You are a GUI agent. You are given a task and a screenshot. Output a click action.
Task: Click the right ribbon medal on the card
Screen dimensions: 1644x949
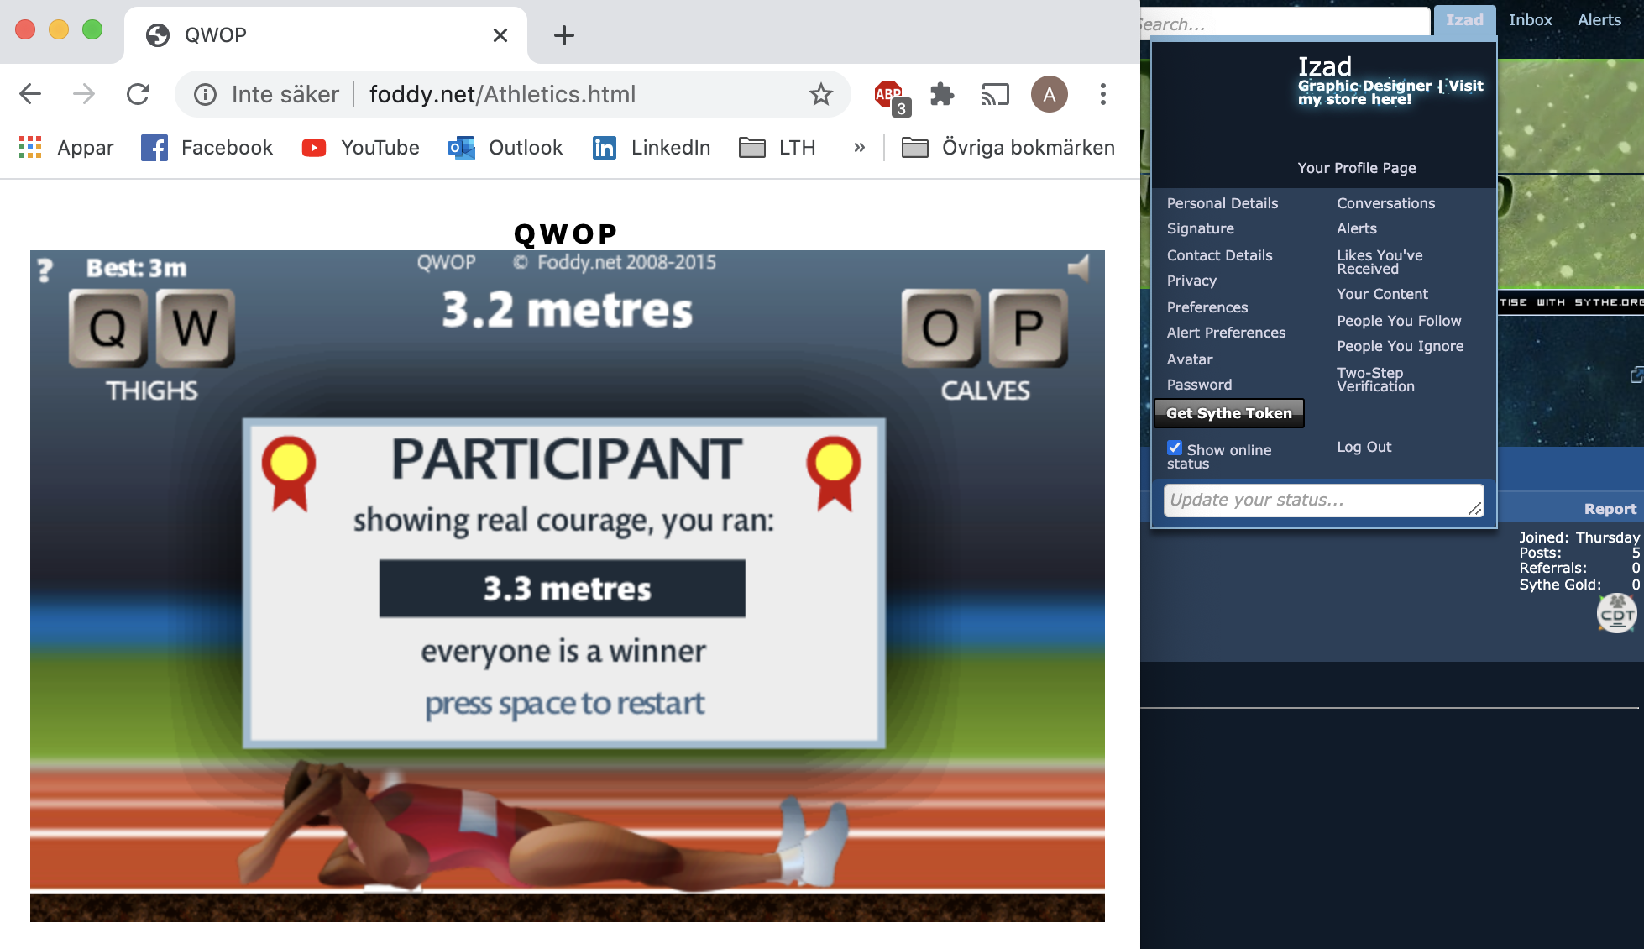833,474
